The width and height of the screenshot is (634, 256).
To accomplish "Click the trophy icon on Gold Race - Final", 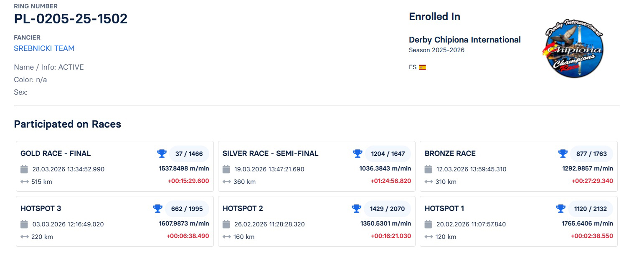I will tap(162, 153).
